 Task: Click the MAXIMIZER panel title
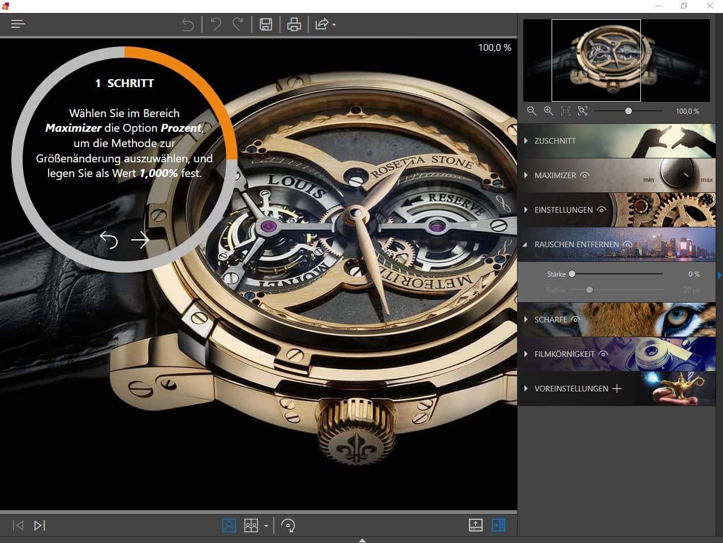pyautogui.click(x=555, y=175)
